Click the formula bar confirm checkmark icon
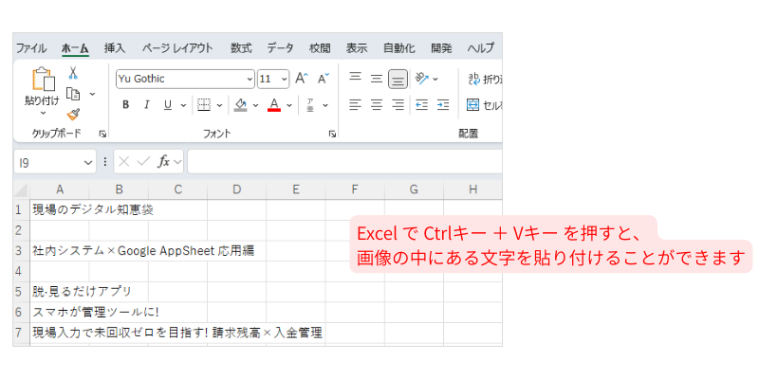The width and height of the screenshot is (759, 379). coord(143,162)
